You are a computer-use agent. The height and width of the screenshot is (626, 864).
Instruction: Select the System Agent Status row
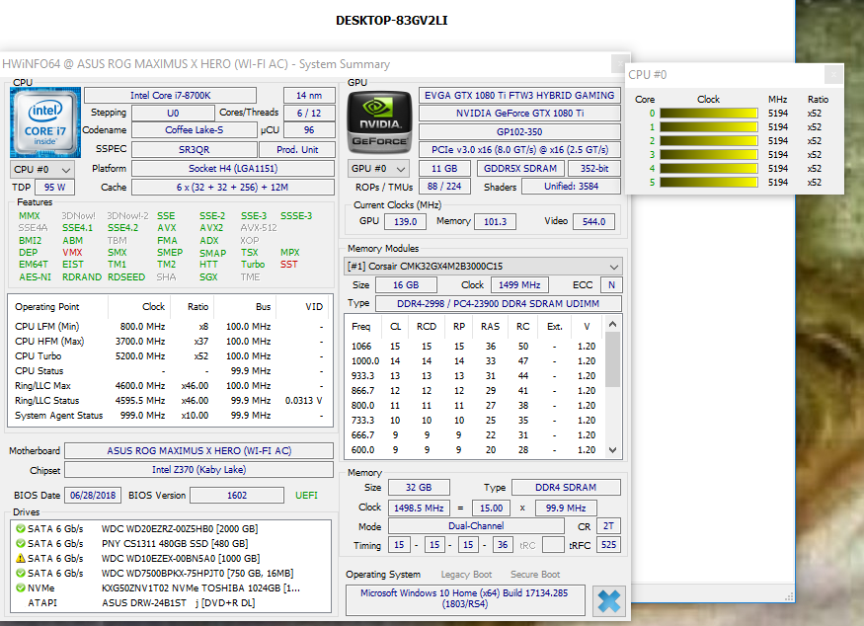[169, 416]
